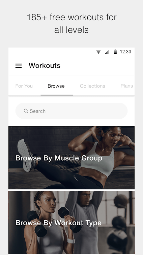Open the Collections tab
Screen dimensions: 143x255
click(x=92, y=86)
